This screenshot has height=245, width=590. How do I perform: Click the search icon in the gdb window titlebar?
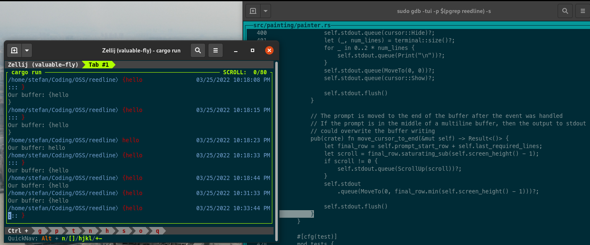[565, 11]
